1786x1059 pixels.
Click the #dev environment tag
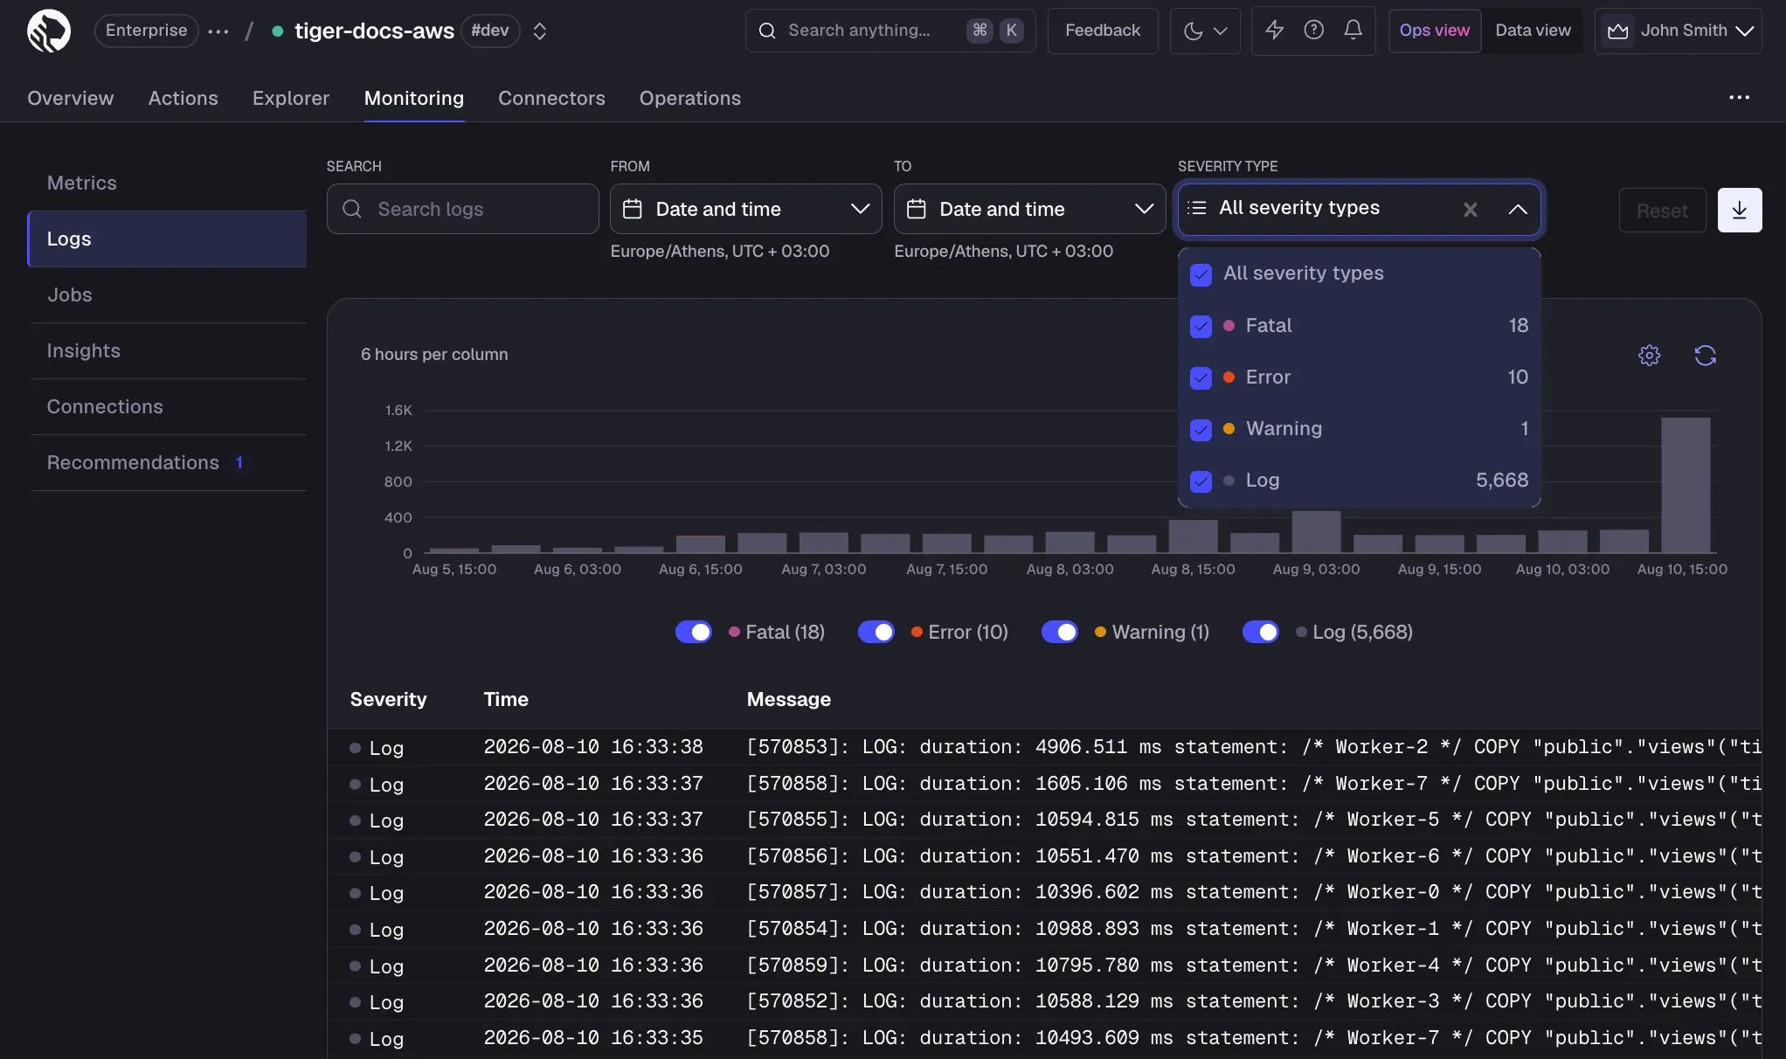490,31
